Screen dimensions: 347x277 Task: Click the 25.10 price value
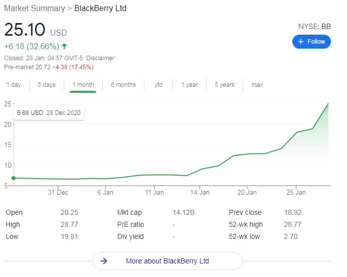(x=25, y=30)
